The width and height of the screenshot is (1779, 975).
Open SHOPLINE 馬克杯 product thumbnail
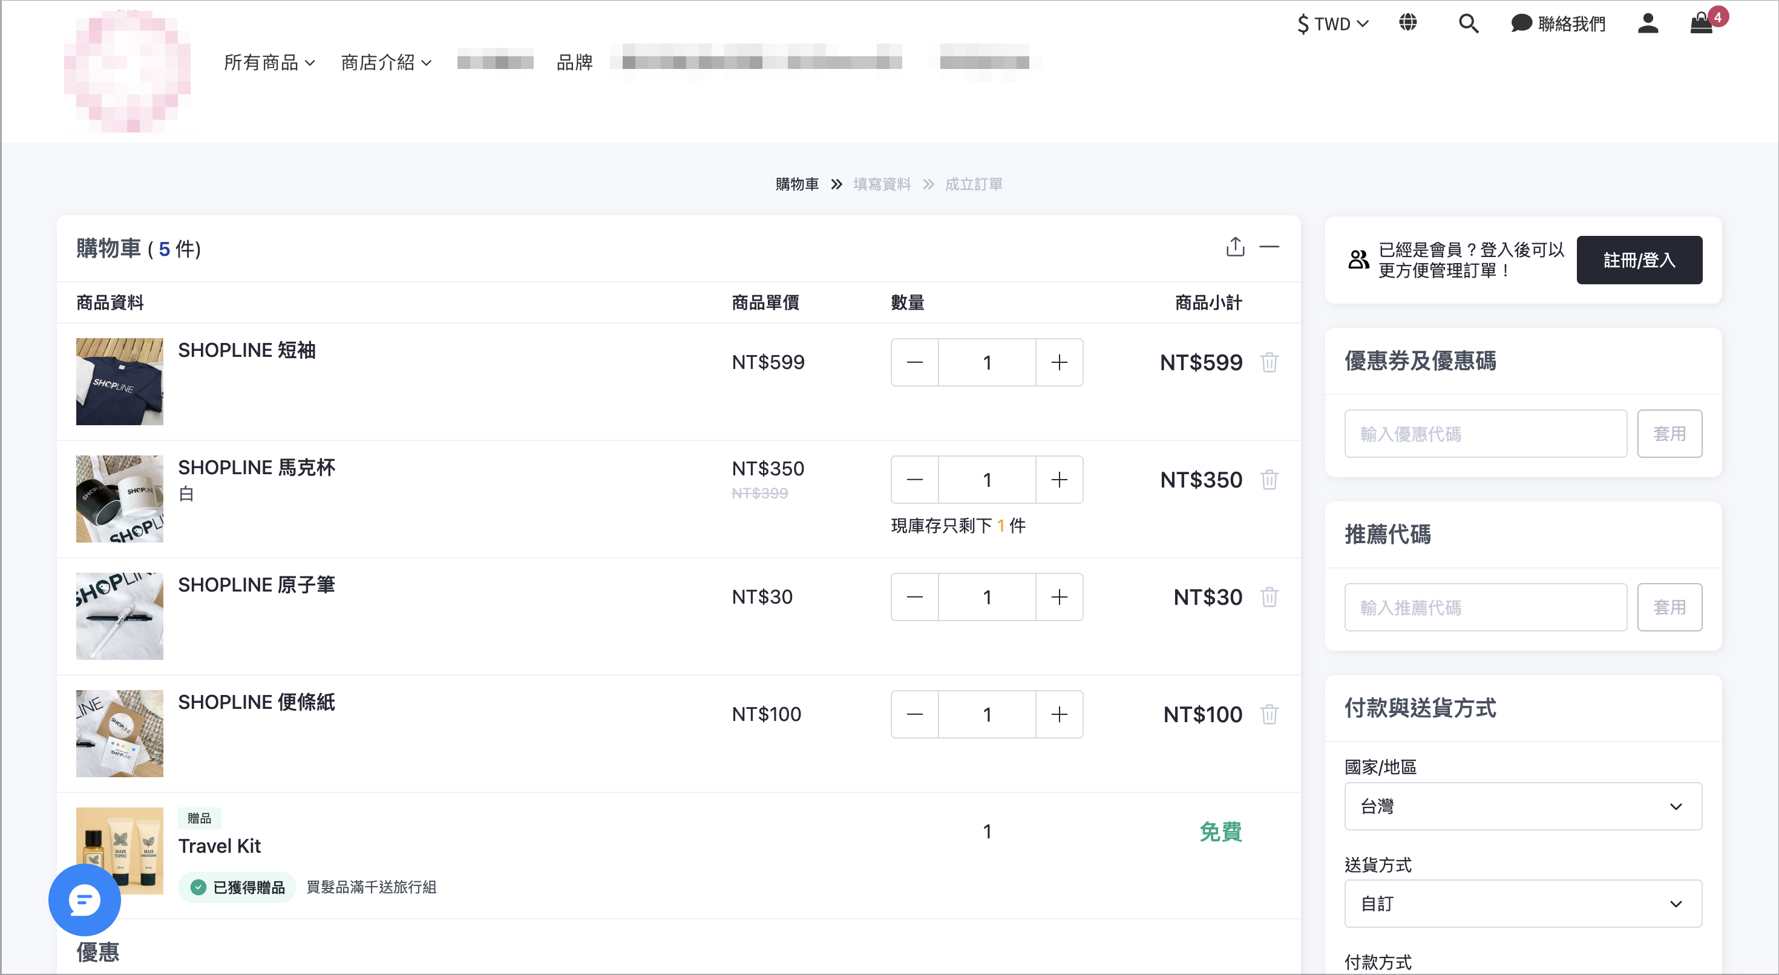(x=119, y=498)
